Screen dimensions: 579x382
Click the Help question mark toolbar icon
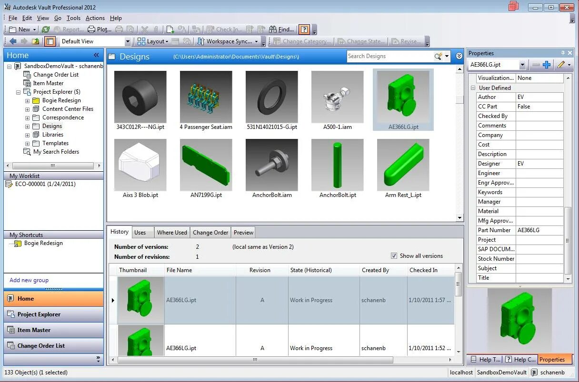pyautogui.click(x=304, y=29)
